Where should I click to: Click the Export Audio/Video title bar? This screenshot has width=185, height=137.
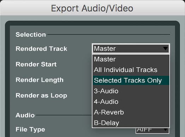(92, 8)
